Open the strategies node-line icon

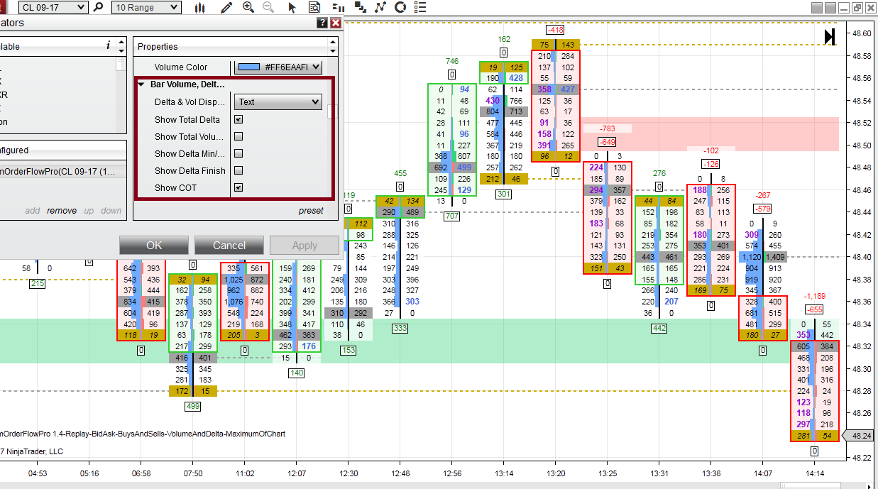coord(380,8)
